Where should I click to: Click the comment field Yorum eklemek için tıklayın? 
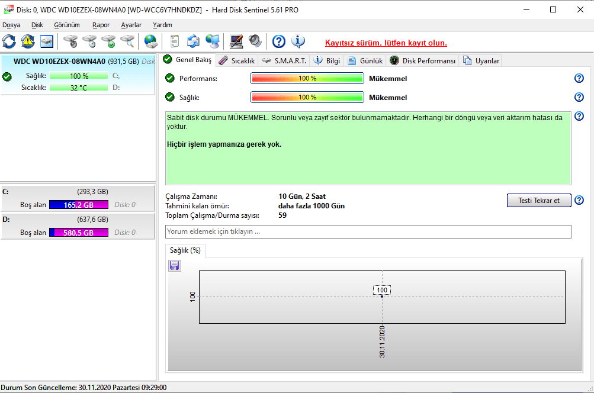click(x=368, y=231)
